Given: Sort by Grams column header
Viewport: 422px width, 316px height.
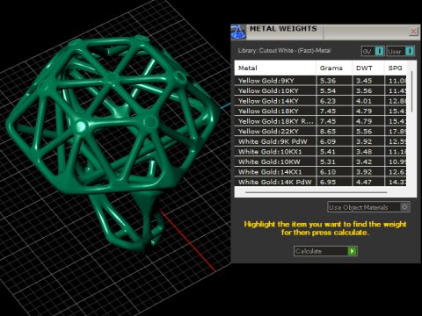Looking at the screenshot, I should coord(334,68).
